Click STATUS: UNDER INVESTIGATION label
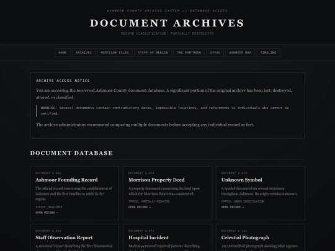The image size is (335, 251). click(x=243, y=201)
